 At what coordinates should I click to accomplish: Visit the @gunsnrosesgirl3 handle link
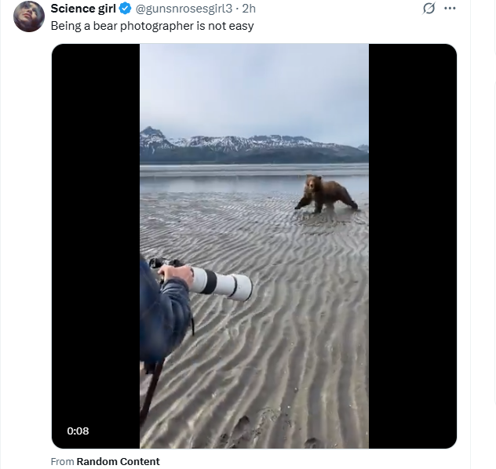coord(184,9)
